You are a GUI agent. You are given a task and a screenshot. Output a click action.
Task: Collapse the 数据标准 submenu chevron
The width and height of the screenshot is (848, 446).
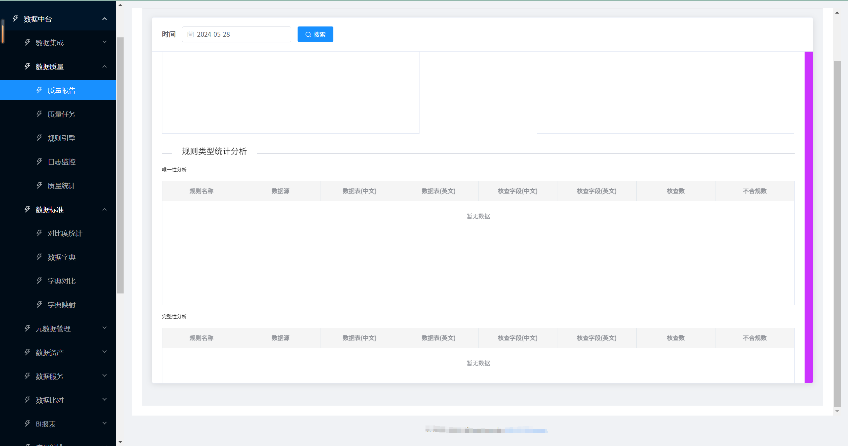(x=104, y=209)
